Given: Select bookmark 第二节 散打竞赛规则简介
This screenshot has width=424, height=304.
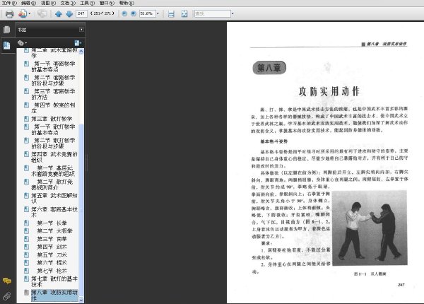Looking at the screenshot, I should coord(52,185).
